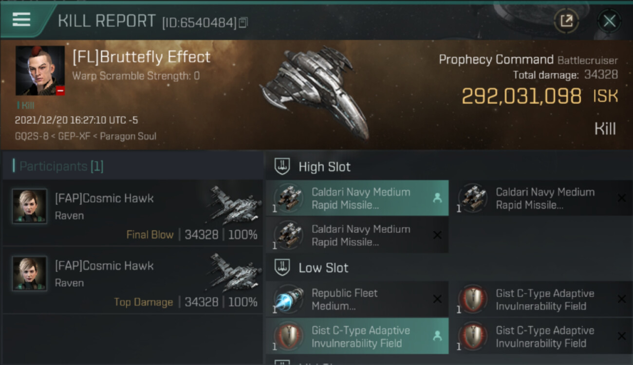The height and width of the screenshot is (365, 633).
Task: Close the kill report window
Action: tap(609, 21)
